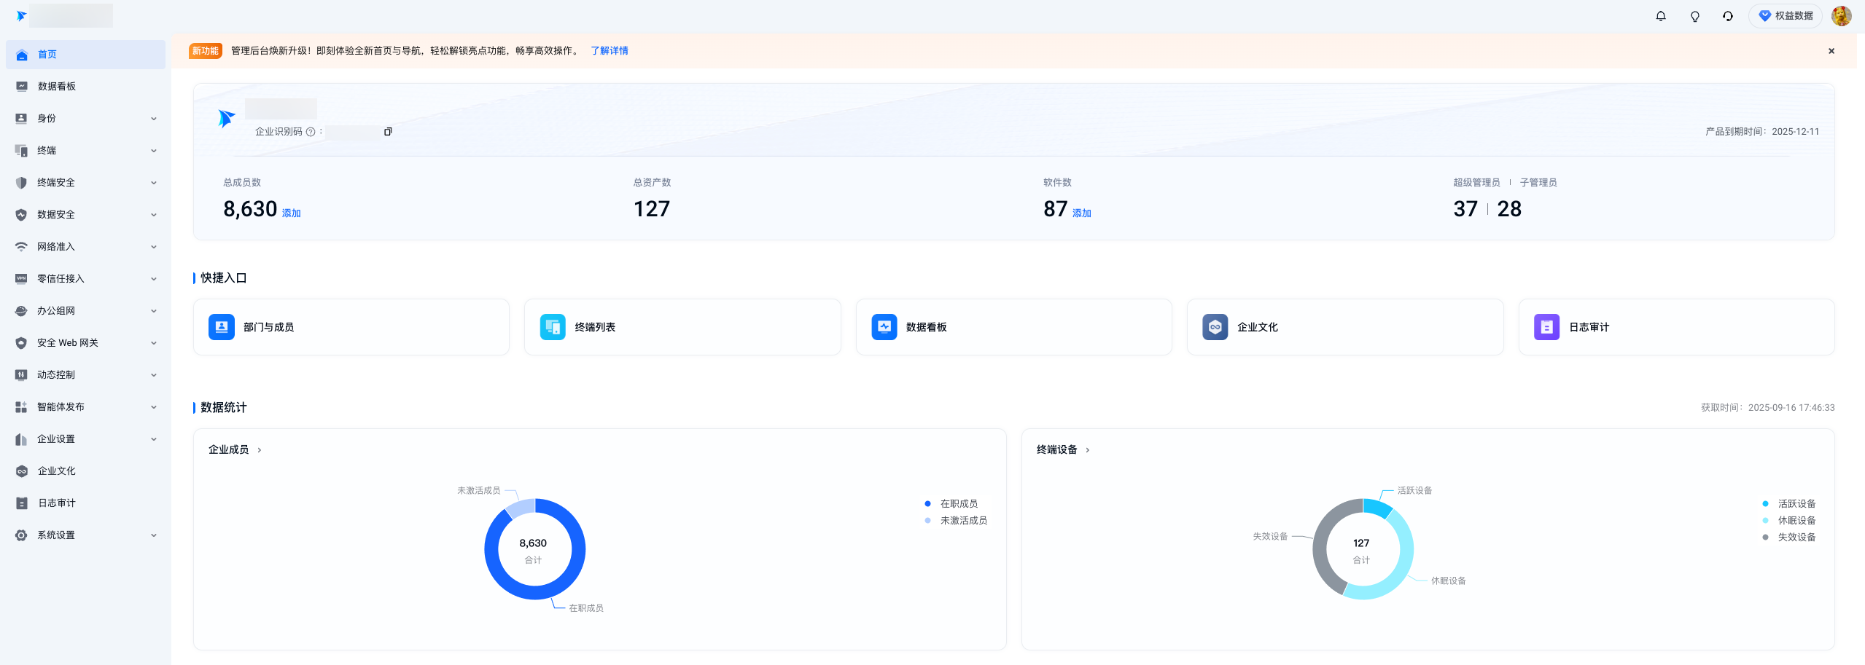
Task: Expand the 零信任接入 menu chevron
Action: point(154,279)
